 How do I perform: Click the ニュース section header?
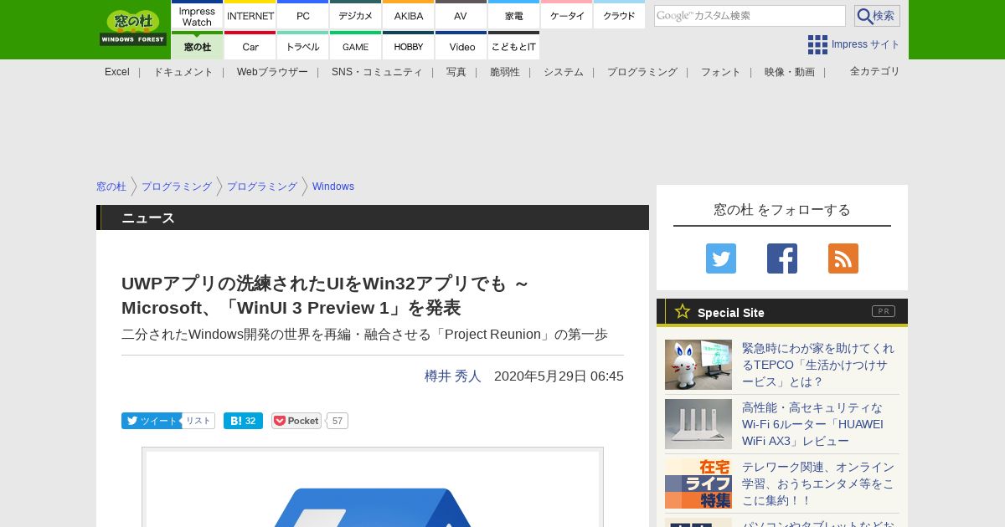point(373,217)
